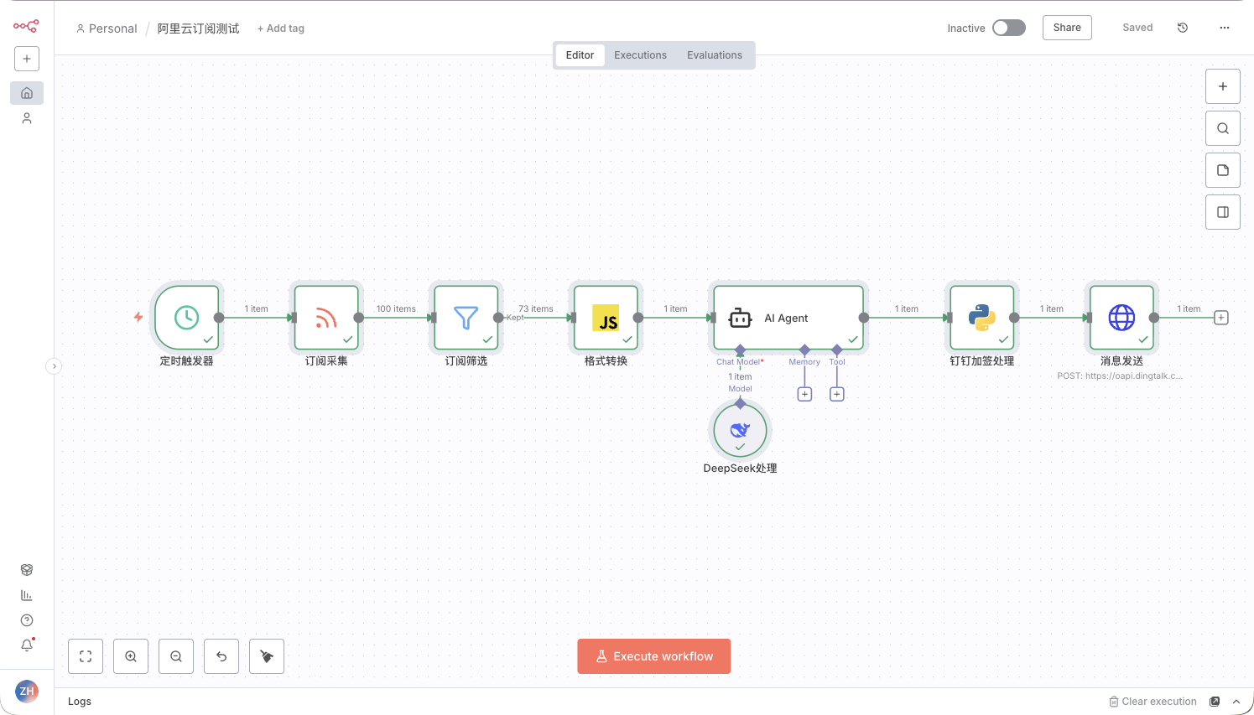
Task: Open the Python 钉钉加签处理 node
Action: (981, 318)
